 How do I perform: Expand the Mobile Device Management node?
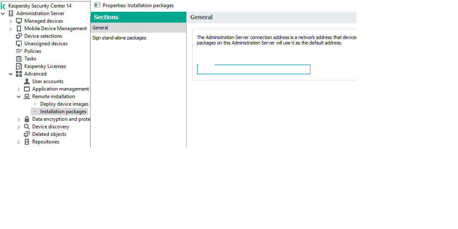[11, 29]
